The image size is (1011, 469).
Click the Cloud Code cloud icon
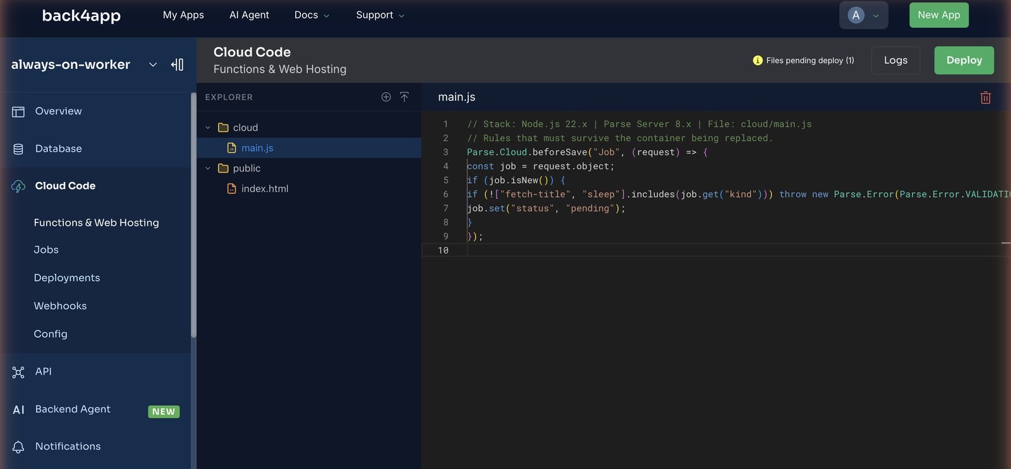[x=18, y=186]
